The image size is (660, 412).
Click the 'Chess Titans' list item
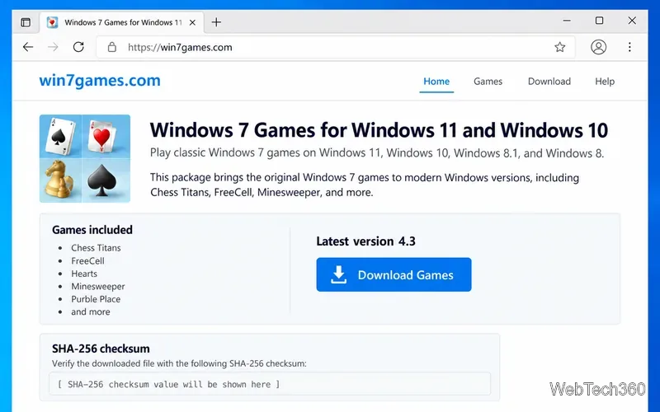[96, 248]
